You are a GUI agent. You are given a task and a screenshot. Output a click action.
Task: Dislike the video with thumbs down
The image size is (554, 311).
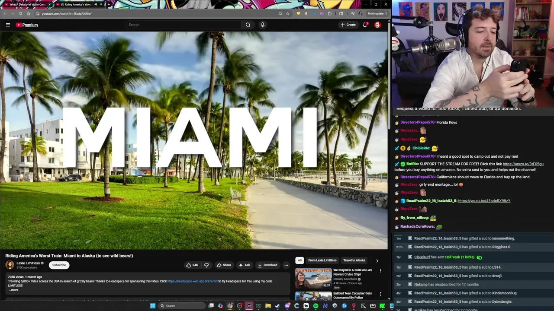pos(206,265)
